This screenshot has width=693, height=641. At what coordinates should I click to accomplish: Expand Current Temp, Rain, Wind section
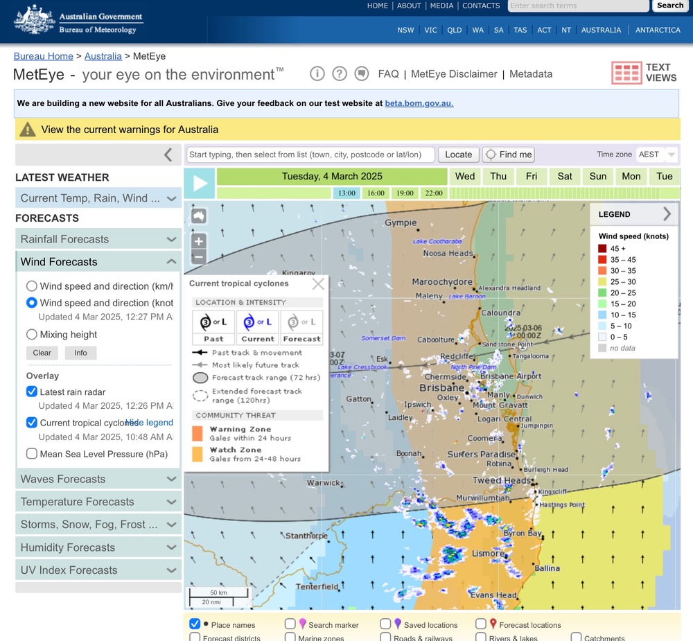pos(98,198)
